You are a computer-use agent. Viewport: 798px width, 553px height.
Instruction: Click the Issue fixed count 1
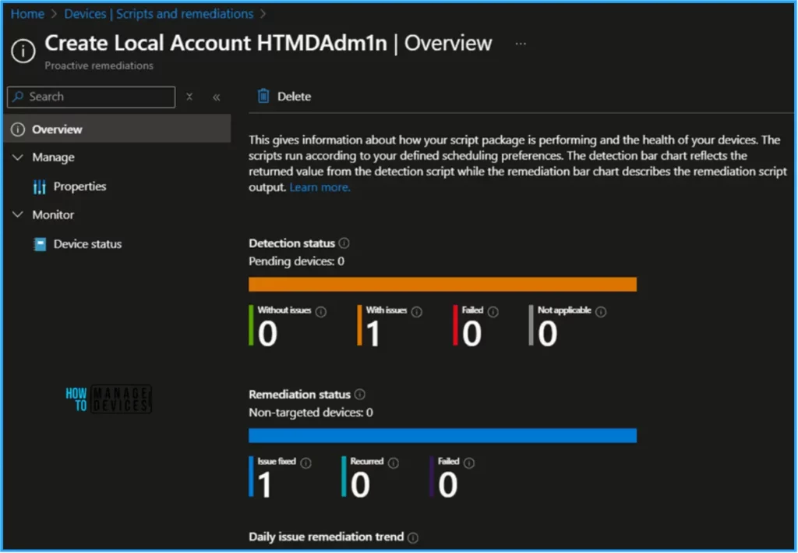point(265,485)
